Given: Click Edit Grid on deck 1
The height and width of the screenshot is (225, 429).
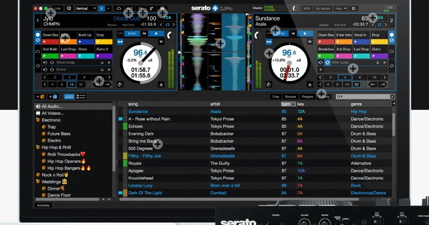Looking at the screenshot, I should [x=128, y=25].
